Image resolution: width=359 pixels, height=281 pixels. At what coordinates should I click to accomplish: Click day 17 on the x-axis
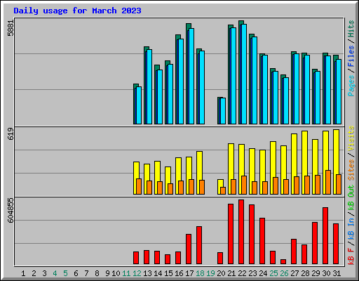click(x=189, y=273)
